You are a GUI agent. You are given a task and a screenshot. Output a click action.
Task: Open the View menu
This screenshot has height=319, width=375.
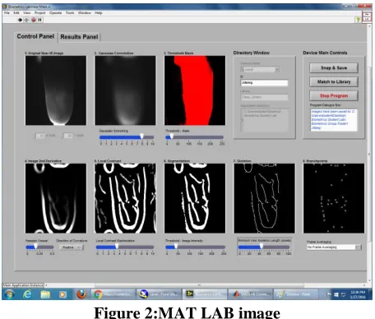click(x=27, y=12)
